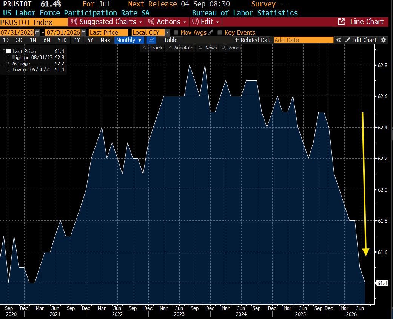The image size is (393, 319).
Task: Expand the Edit menu
Action: [x=205, y=22]
